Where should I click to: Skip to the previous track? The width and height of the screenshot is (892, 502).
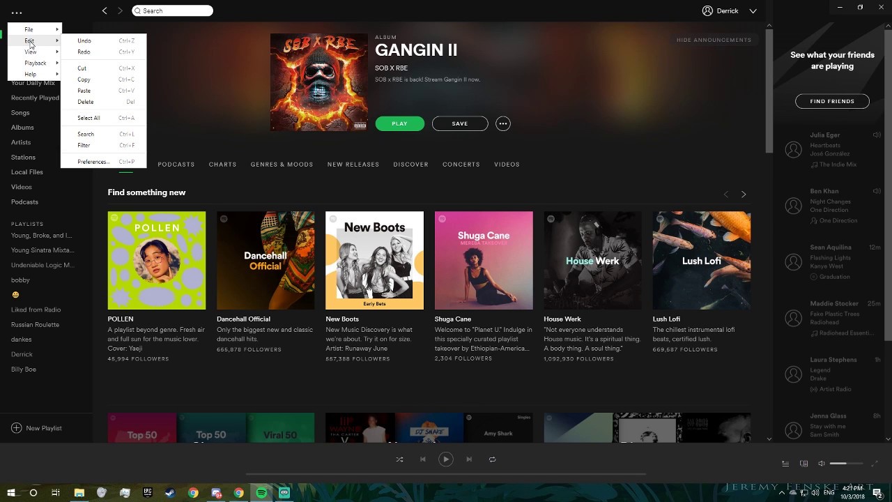422,459
